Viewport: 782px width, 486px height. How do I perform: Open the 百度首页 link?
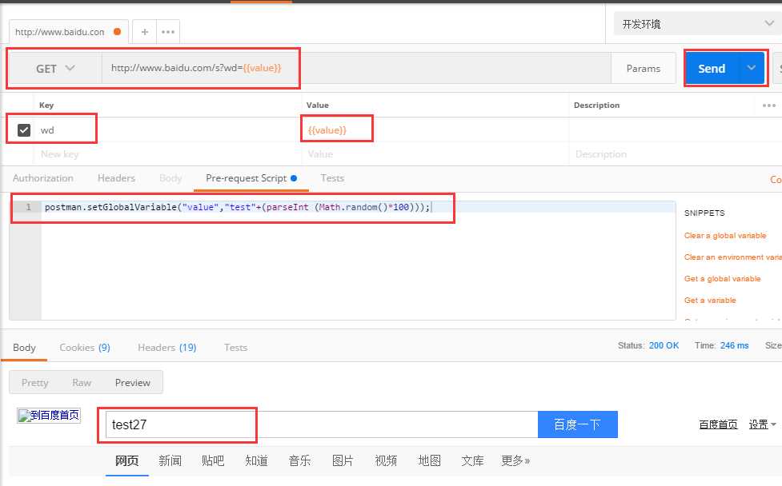coord(718,424)
